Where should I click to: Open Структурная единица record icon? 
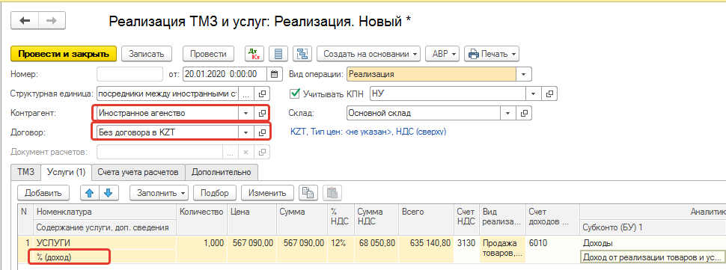(x=262, y=93)
